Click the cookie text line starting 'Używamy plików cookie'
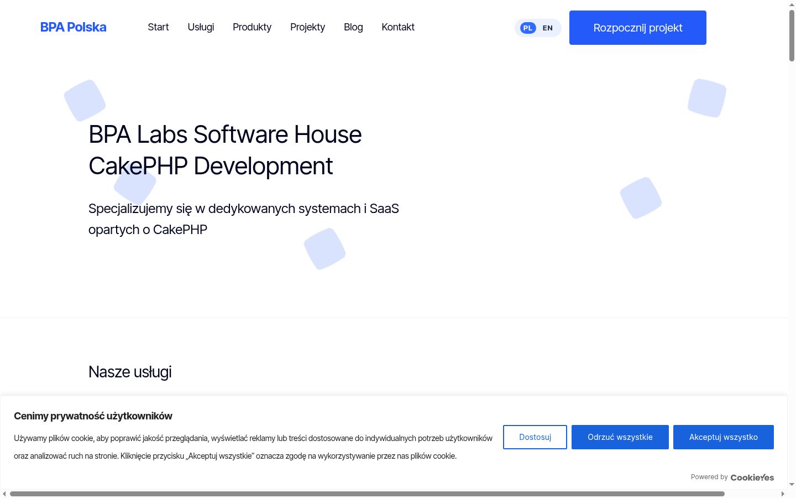 (253, 438)
